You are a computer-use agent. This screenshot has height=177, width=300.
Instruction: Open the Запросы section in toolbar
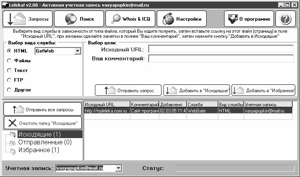click(27, 19)
